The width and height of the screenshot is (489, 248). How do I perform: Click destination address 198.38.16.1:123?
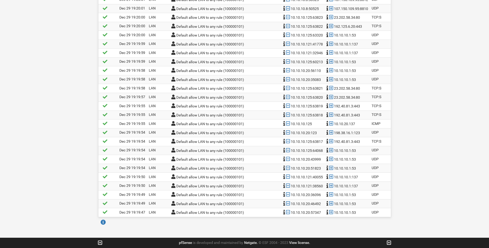pos(347,133)
